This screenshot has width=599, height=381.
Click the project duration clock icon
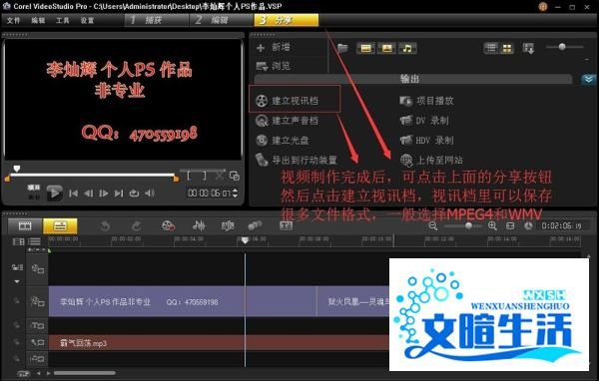tap(528, 226)
